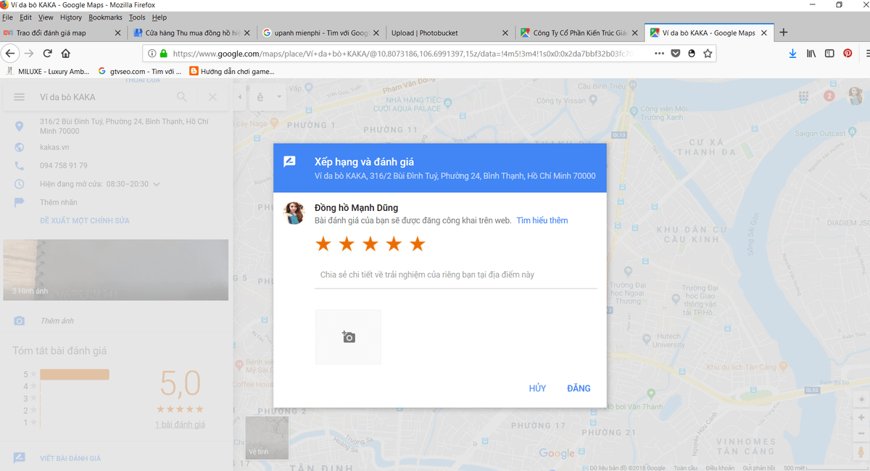Set the review rating to one star
This screenshot has width=870, height=471.
[x=323, y=244]
